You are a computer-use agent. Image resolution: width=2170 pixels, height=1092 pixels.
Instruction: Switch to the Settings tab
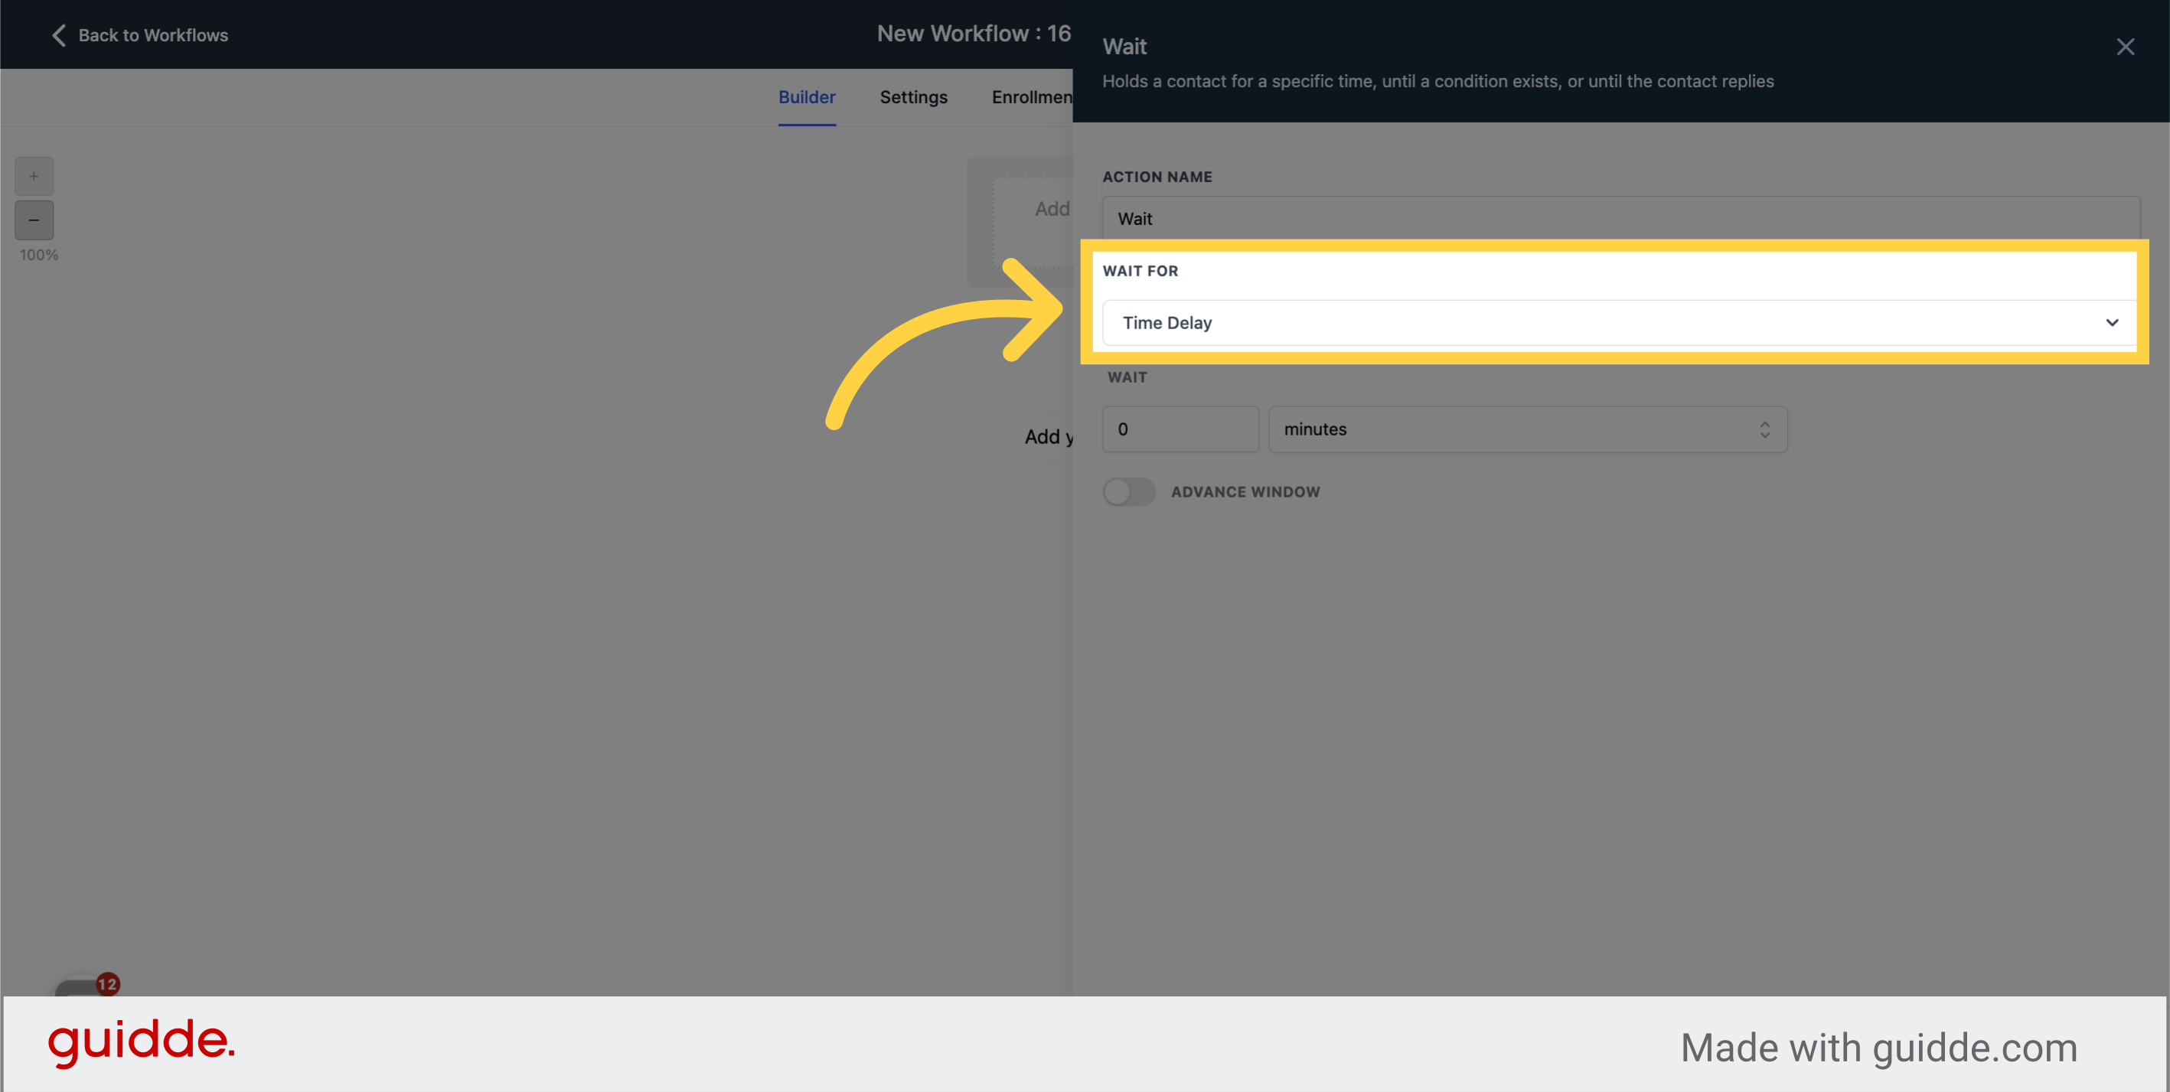pos(913,97)
